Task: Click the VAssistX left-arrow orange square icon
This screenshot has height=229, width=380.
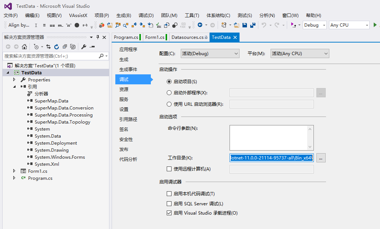Action: point(134,25)
